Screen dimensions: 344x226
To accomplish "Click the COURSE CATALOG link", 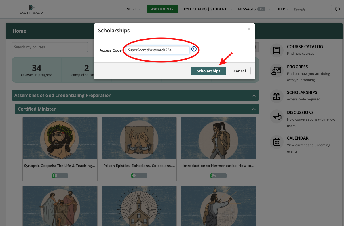I will tap(305, 47).
